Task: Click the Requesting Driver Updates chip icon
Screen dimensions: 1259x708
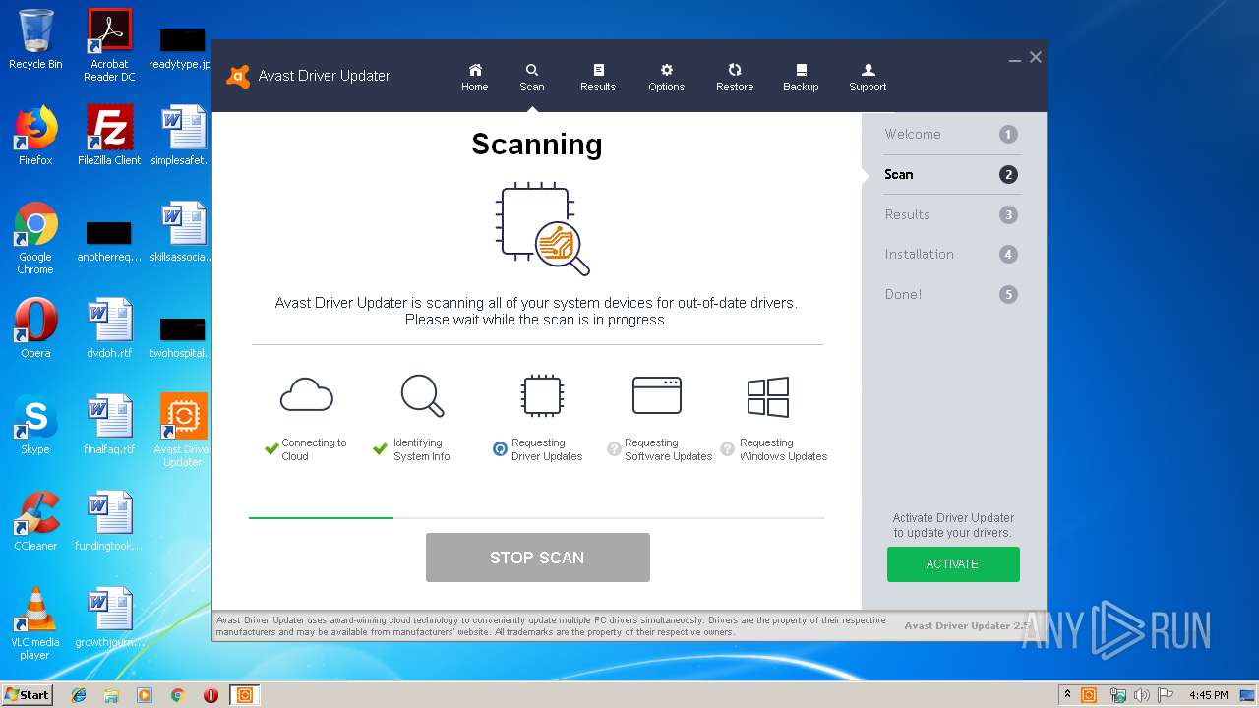Action: [x=541, y=396]
